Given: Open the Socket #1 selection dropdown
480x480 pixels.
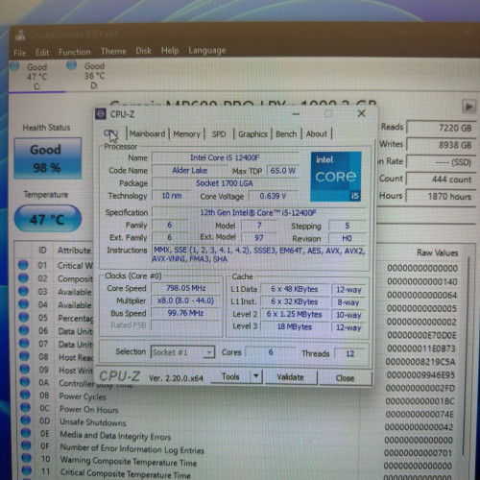Looking at the screenshot, I should click(x=182, y=352).
